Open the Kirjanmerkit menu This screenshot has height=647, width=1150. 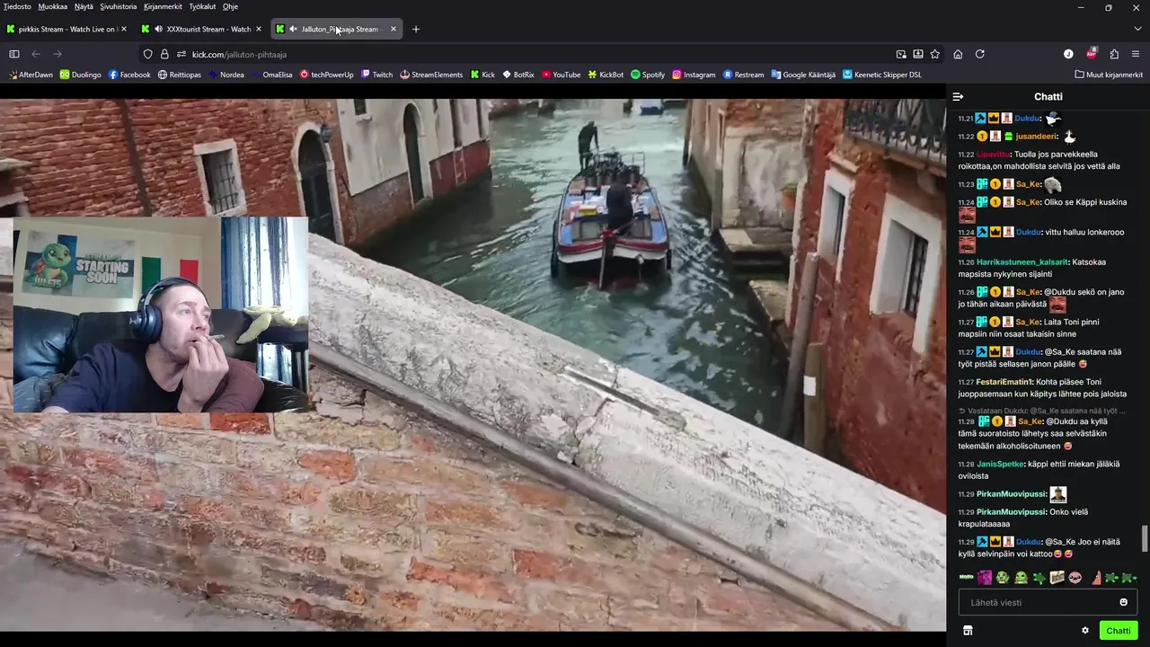click(x=163, y=6)
